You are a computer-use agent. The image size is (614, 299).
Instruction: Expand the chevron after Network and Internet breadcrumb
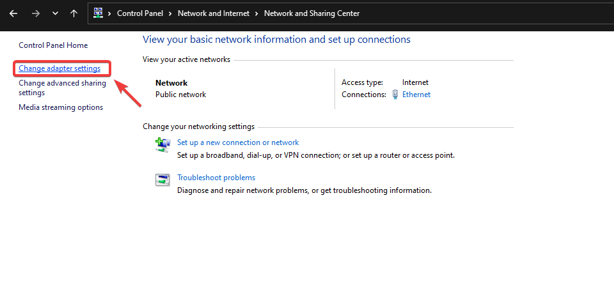coord(256,13)
